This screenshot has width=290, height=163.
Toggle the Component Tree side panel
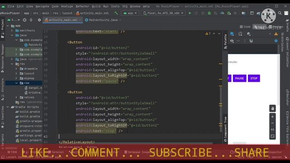[x=225, y=129]
